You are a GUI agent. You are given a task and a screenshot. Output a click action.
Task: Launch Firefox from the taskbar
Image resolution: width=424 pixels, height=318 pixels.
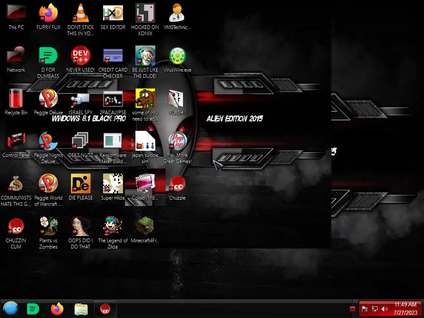tap(57, 309)
